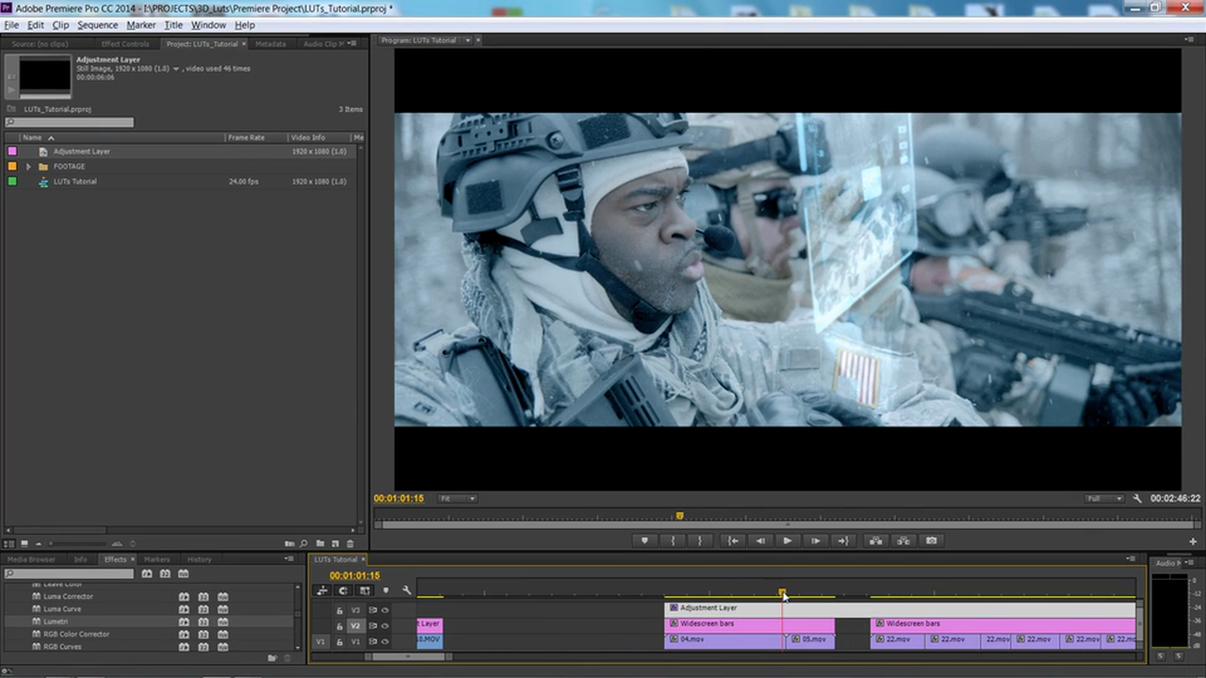This screenshot has width=1206, height=678.
Task: Click the Lift button
Action: (x=875, y=541)
